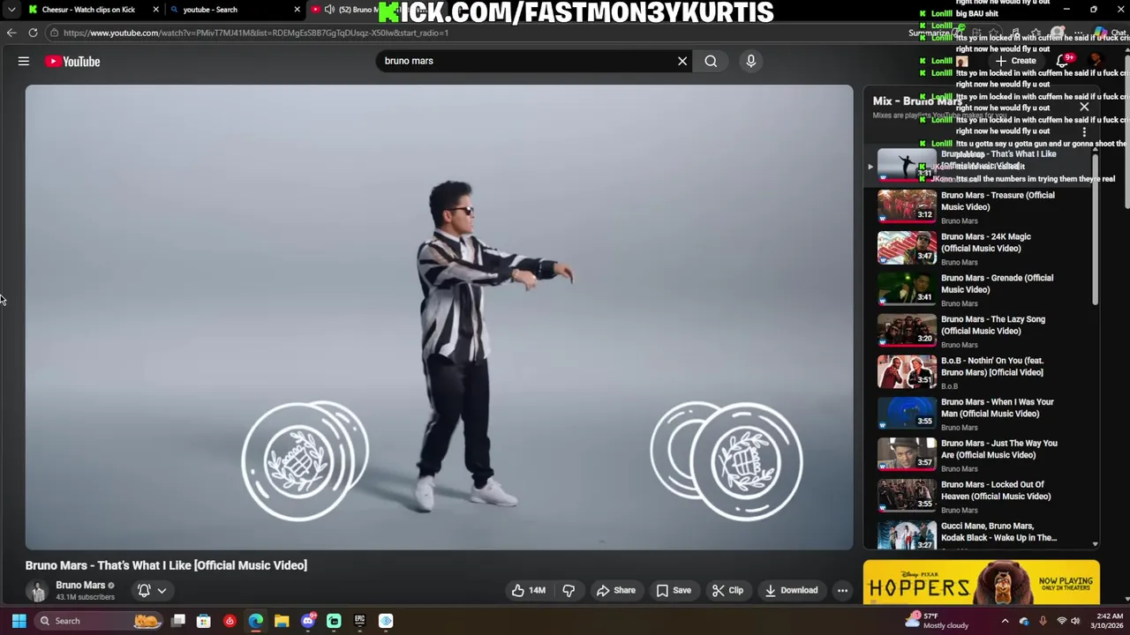Screen dimensions: 1130x635
Task: Launch Epic Games from taskbar
Action: click(x=360, y=621)
